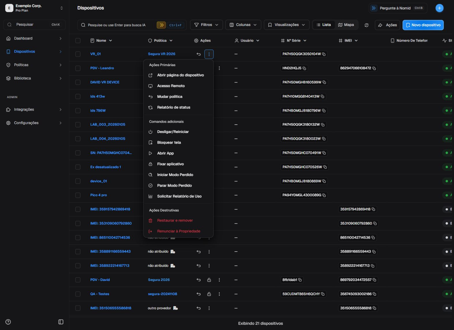Check the box for VR_01 row
The height and width of the screenshot is (330, 454).
point(78,54)
